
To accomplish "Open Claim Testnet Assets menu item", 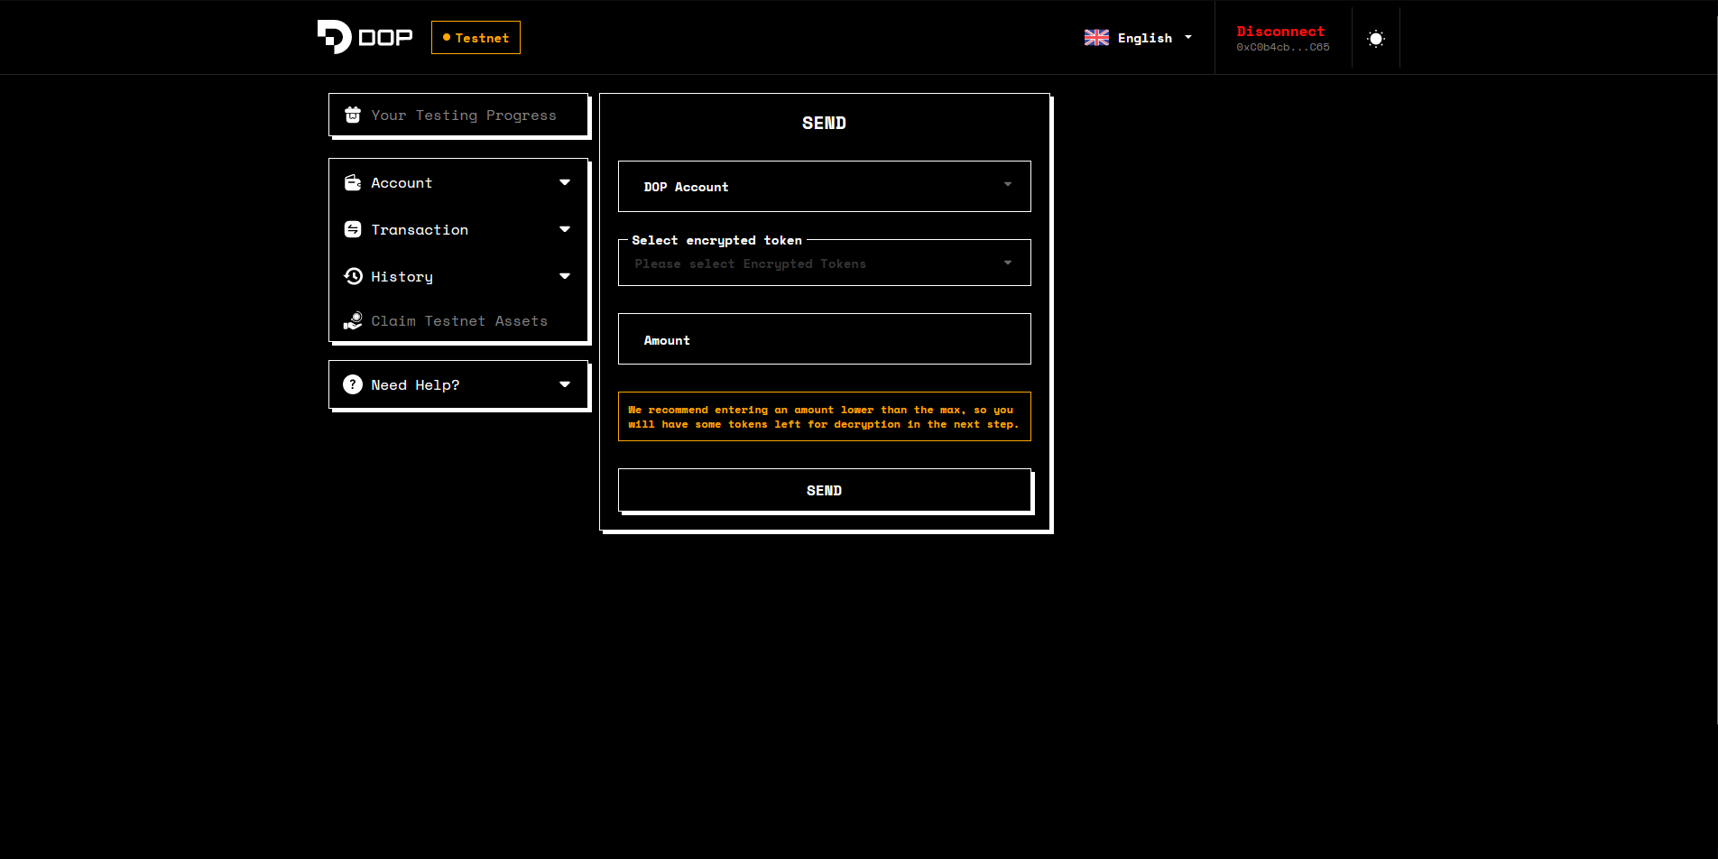I will (458, 321).
